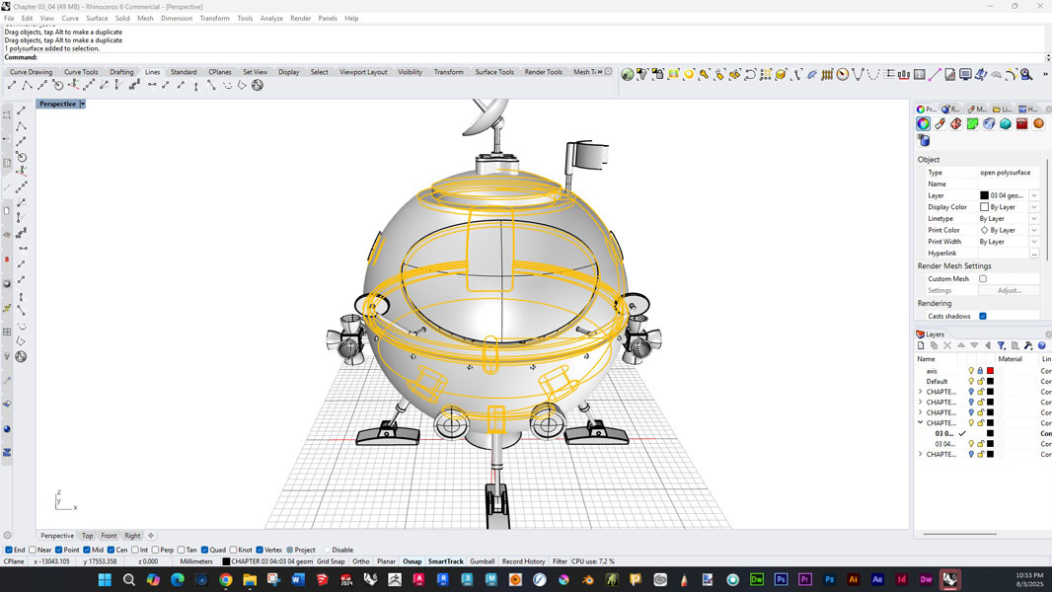Open the Perspective viewport title dropdown arrow
The width and height of the screenshot is (1052, 592).
[83, 104]
